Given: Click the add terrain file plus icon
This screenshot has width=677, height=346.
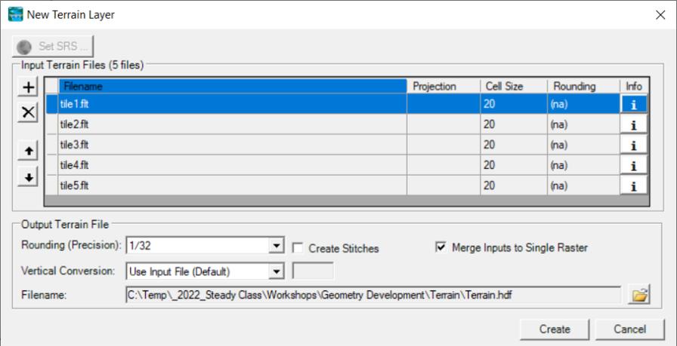Looking at the screenshot, I should click(x=28, y=87).
